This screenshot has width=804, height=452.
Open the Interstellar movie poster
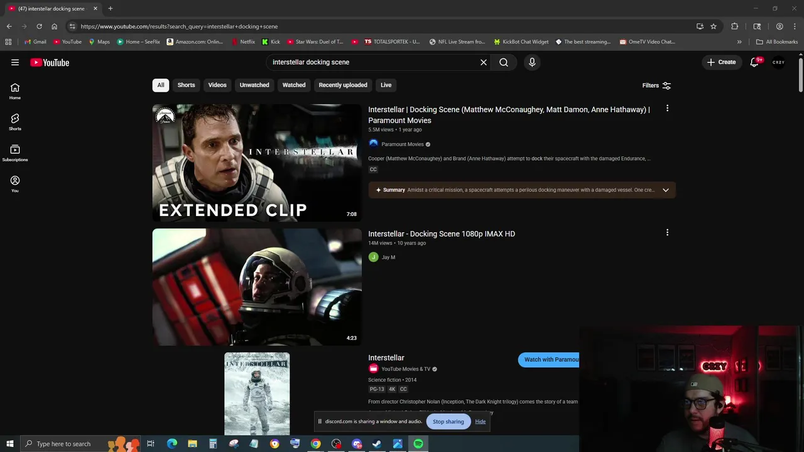[x=257, y=394]
